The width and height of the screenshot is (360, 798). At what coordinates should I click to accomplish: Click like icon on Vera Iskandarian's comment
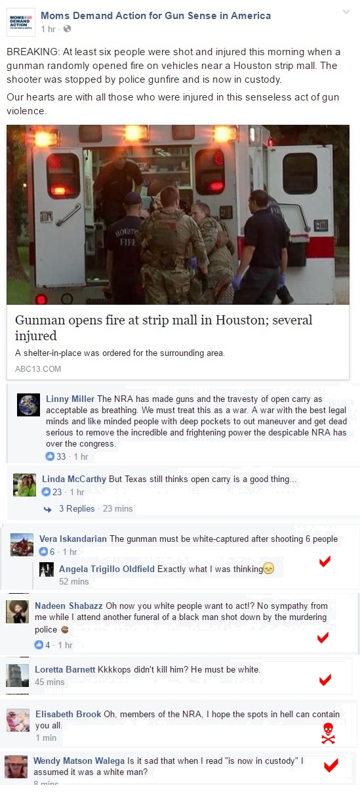[44, 552]
